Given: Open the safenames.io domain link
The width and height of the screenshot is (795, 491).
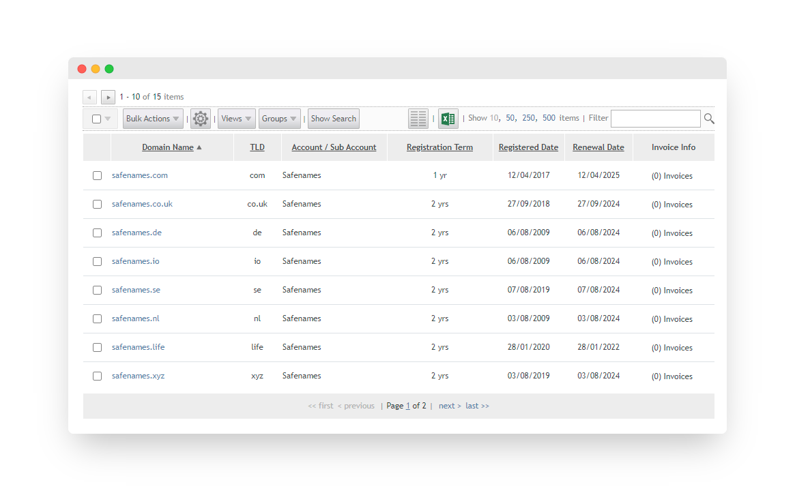Looking at the screenshot, I should 135,261.
